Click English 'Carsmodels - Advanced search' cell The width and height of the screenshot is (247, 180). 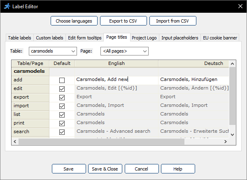click(x=117, y=132)
